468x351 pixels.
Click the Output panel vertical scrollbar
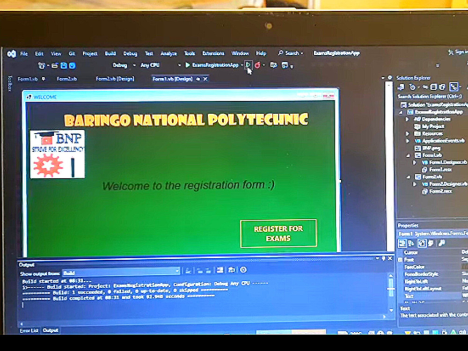click(391, 292)
